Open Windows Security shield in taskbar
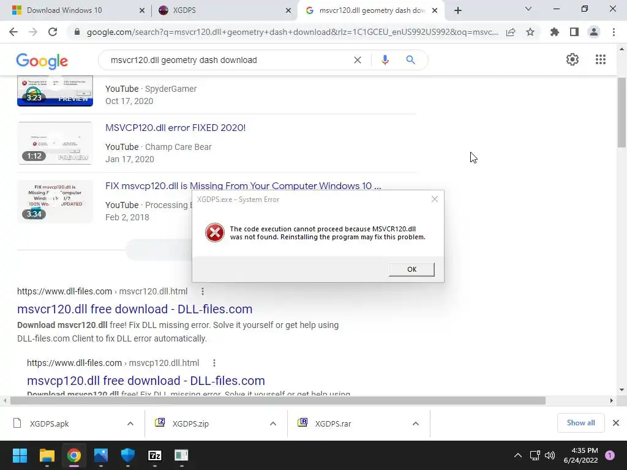This screenshot has height=470, width=627. point(128,455)
